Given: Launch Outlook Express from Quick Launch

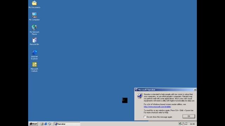Looking at the screenshot, I should [x=50, y=124].
